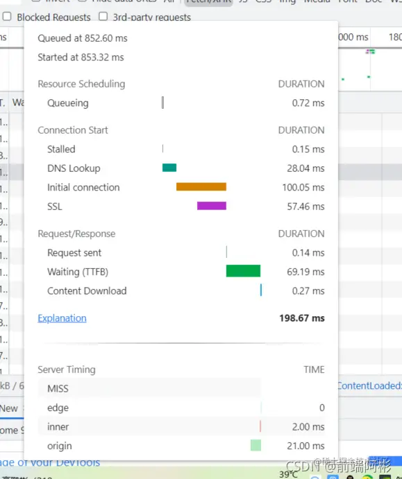
Task: Click the Waterfall column header
Action: [18, 103]
